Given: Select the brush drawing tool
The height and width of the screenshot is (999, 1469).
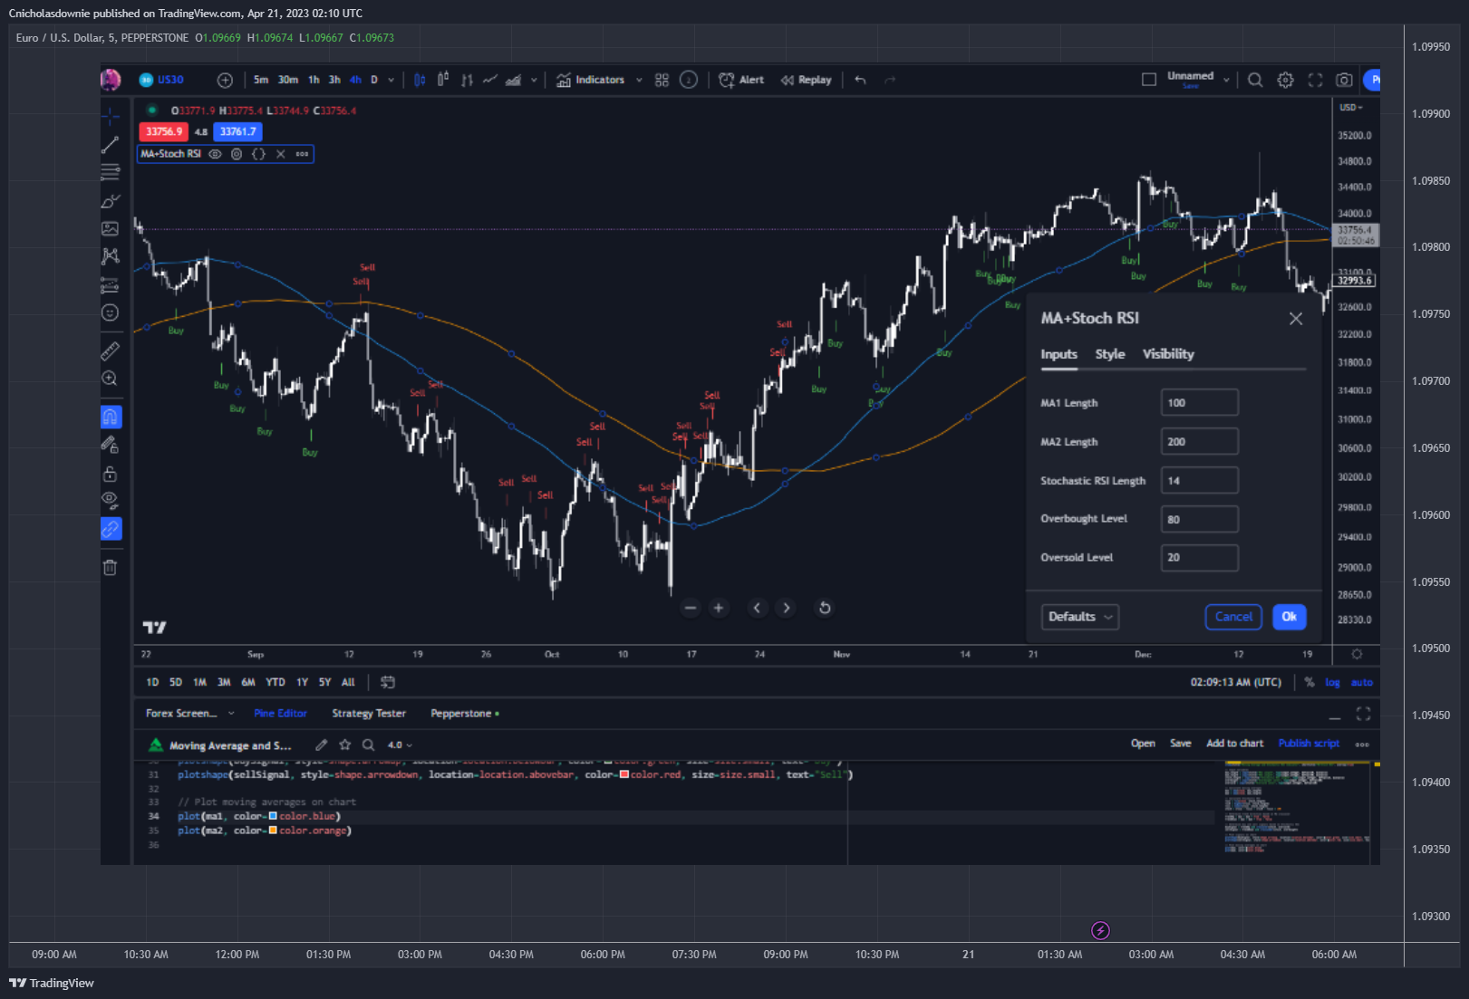Looking at the screenshot, I should pos(111,201).
